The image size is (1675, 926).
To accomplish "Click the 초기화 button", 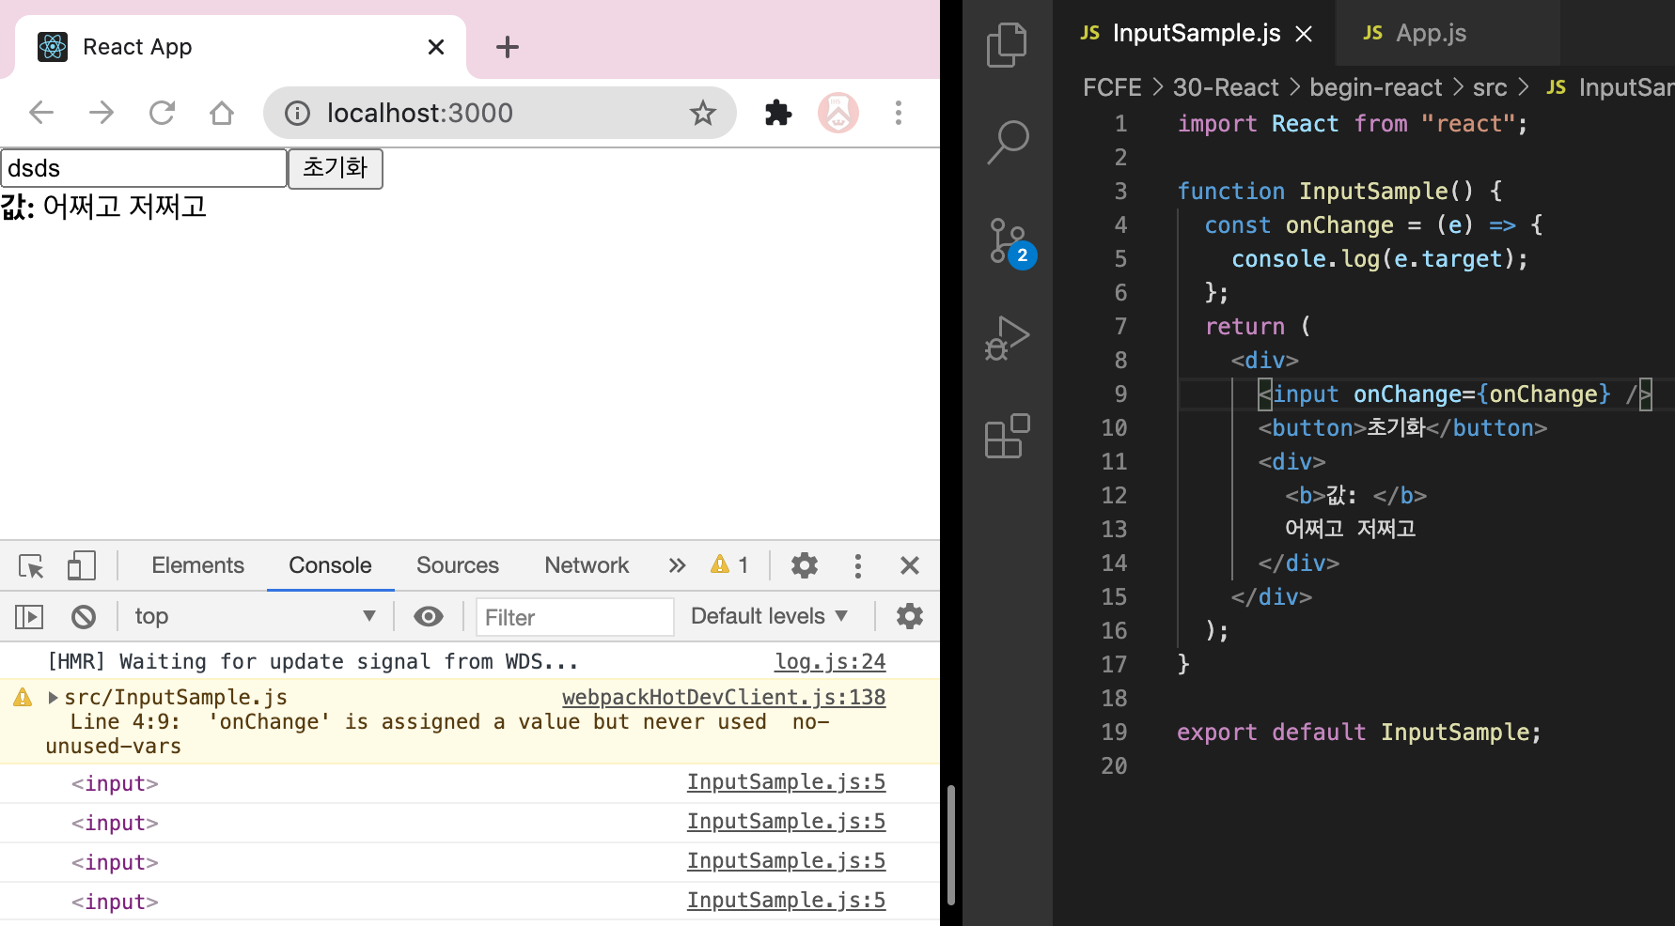I will pyautogui.click(x=336, y=168).
